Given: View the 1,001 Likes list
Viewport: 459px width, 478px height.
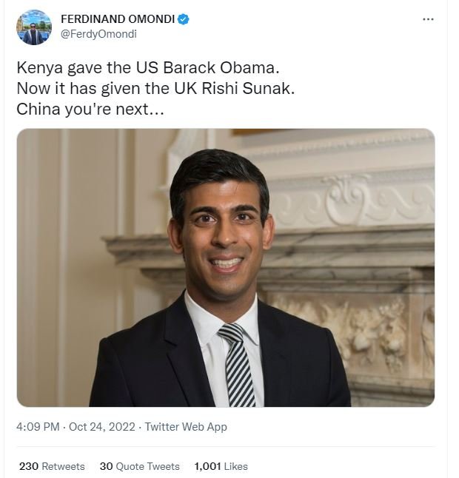Looking at the screenshot, I should click(221, 466).
